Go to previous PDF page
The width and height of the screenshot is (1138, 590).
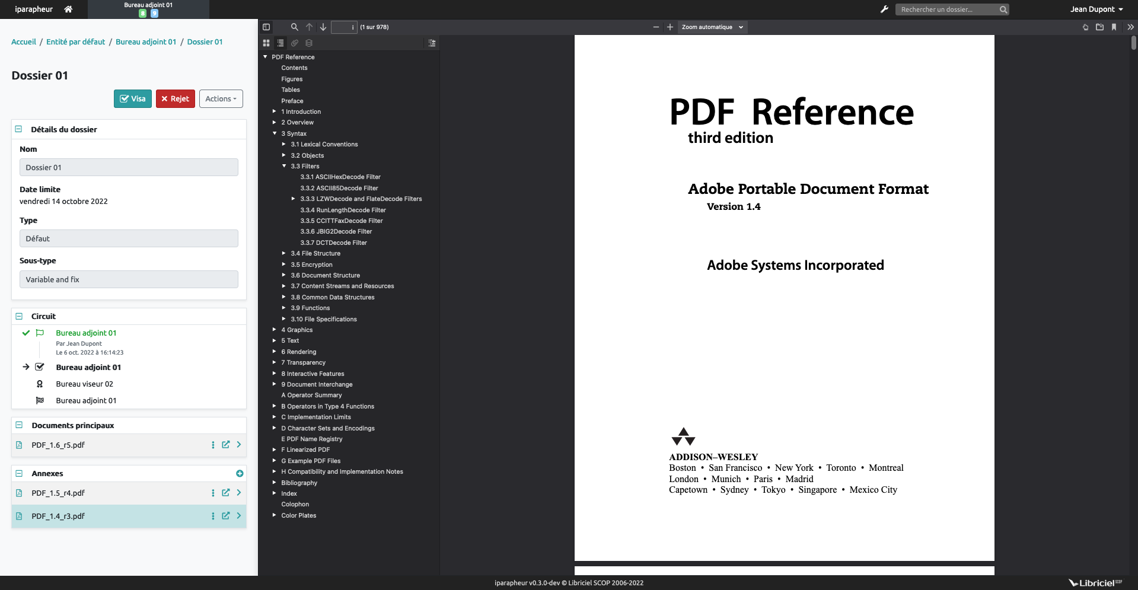pos(309,27)
